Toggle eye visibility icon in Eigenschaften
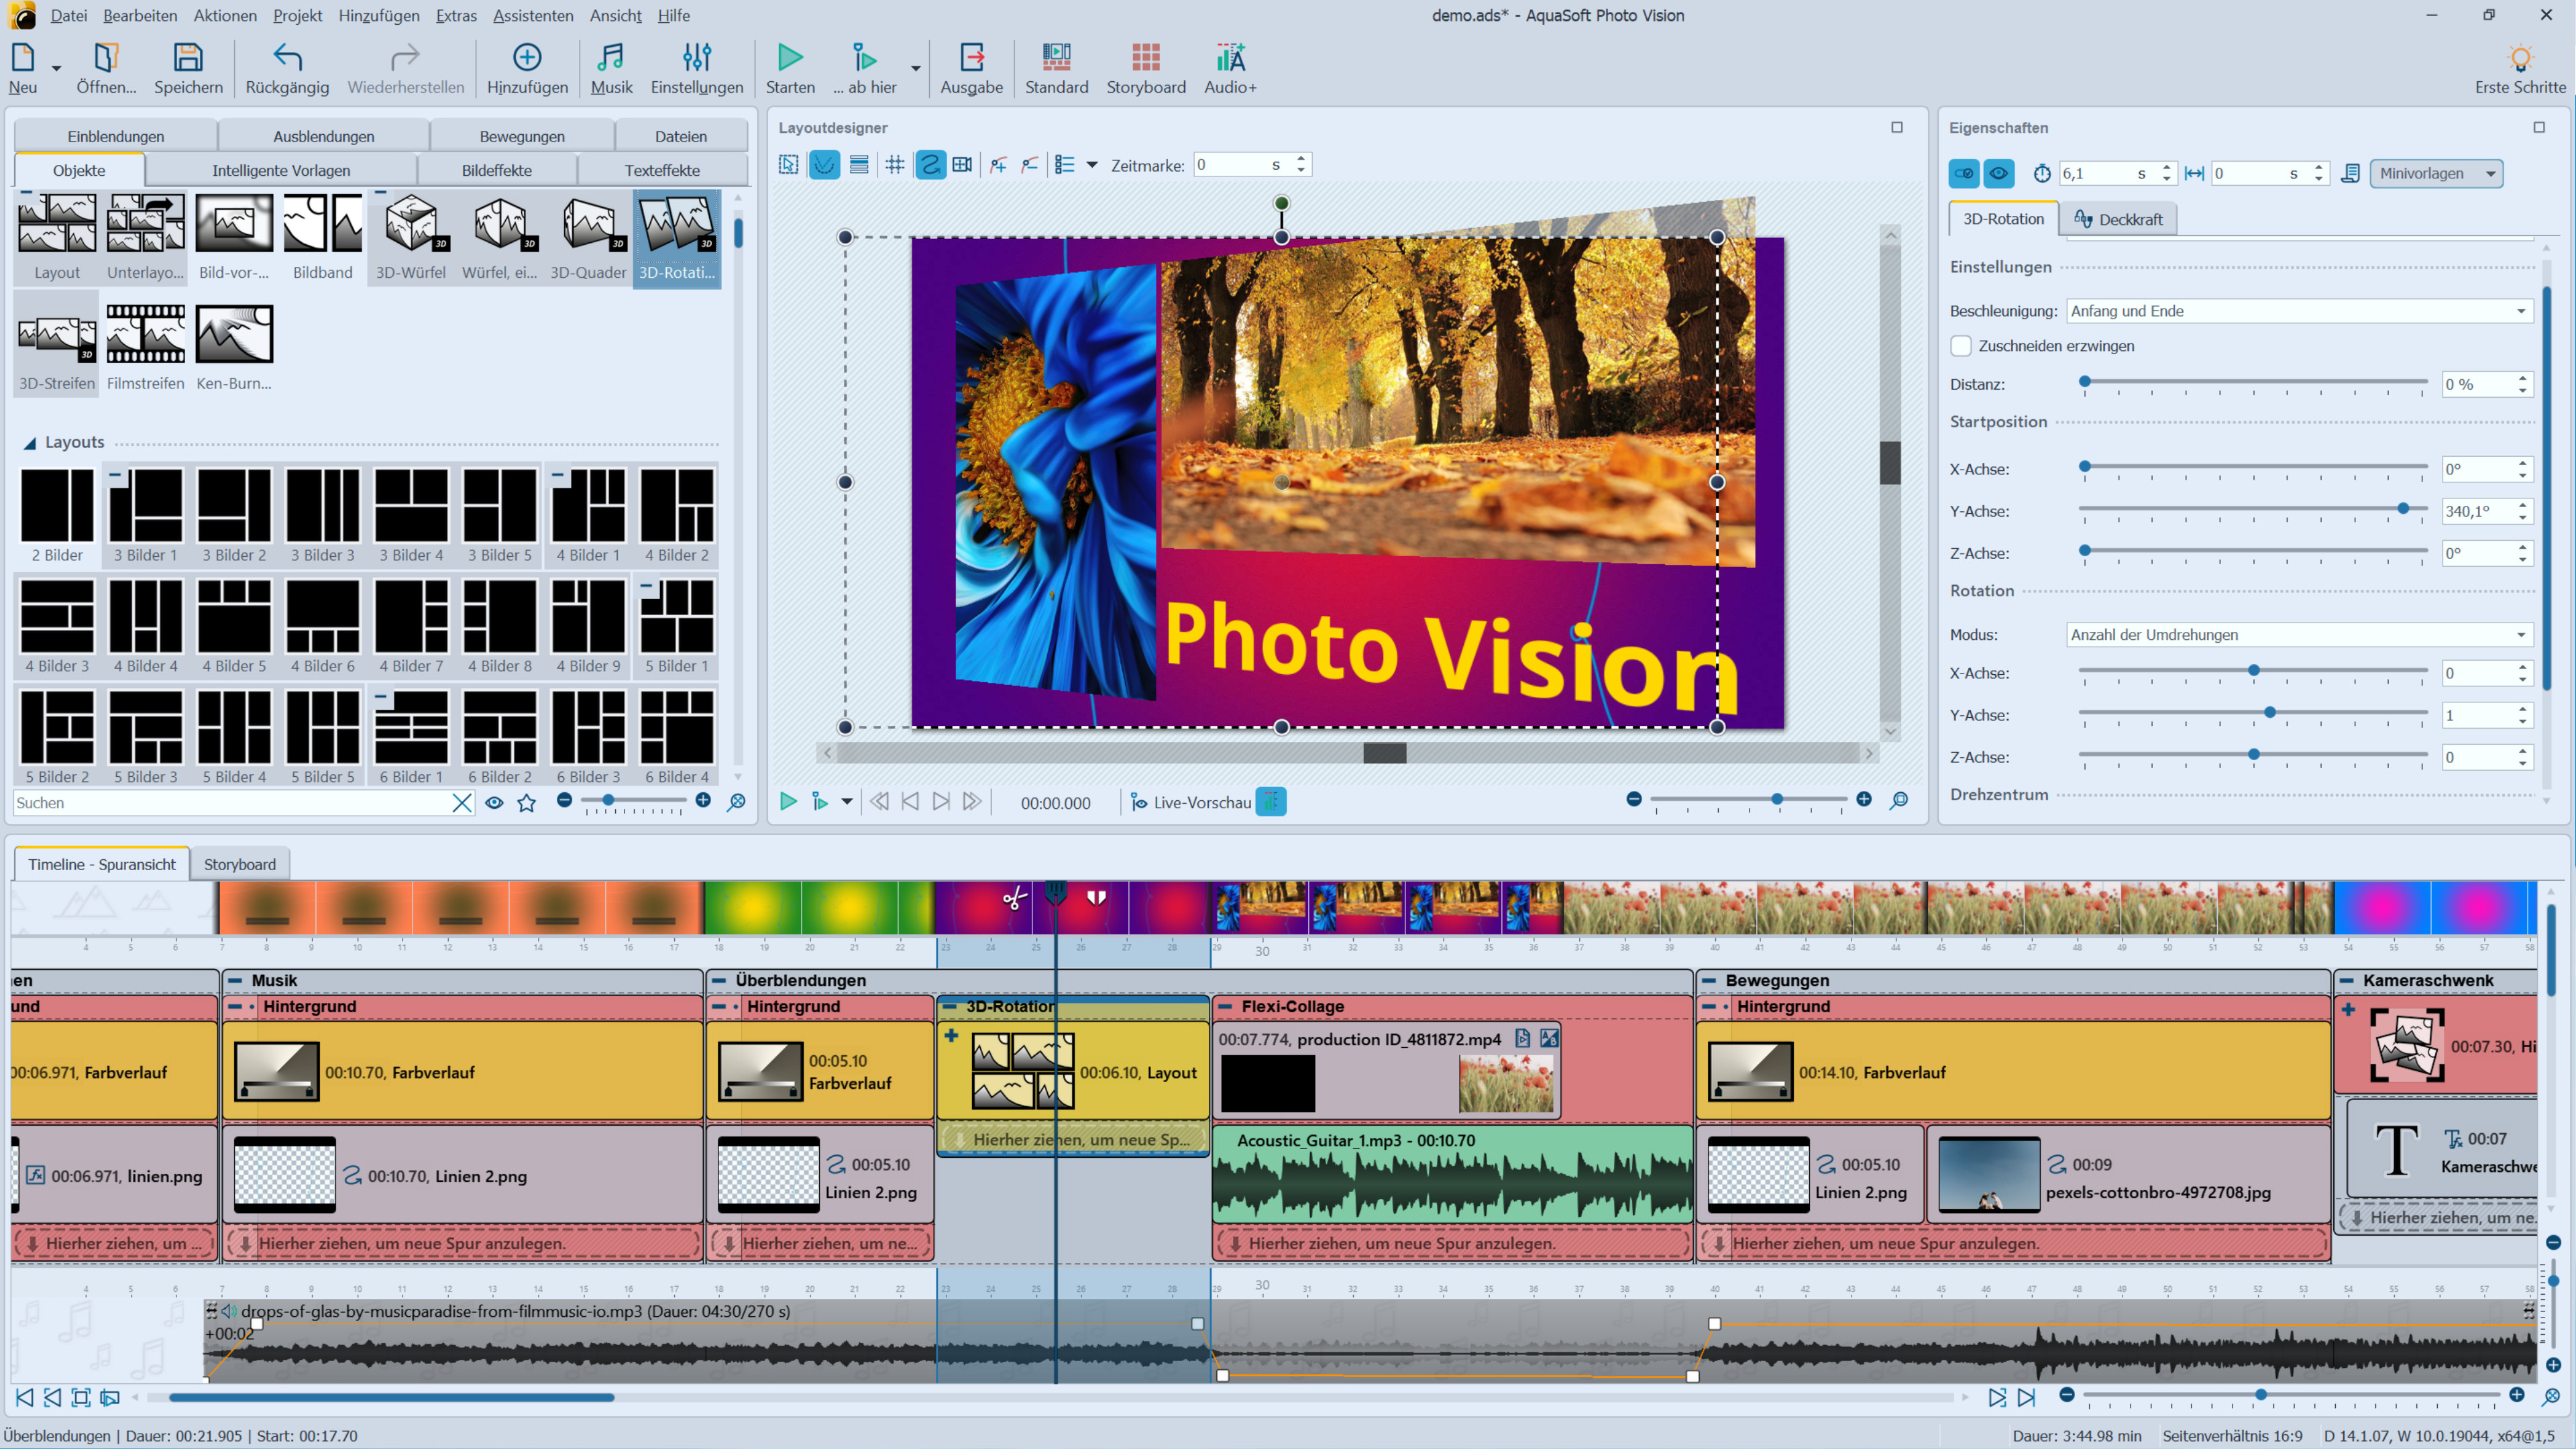This screenshot has height=1449, width=2576. (x=1998, y=173)
